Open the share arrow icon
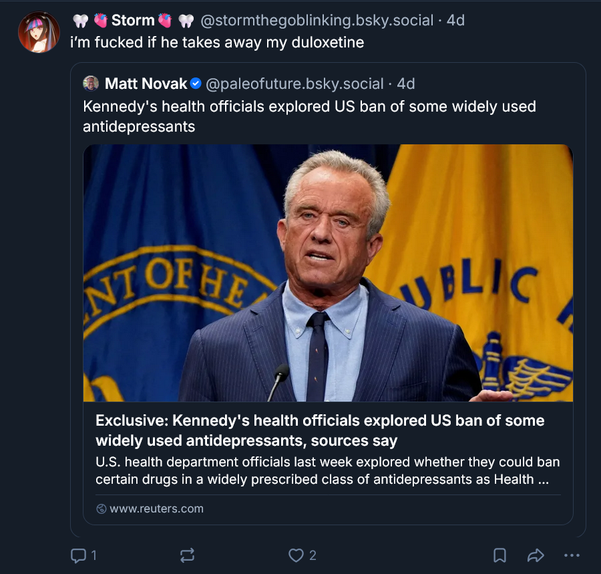The height and width of the screenshot is (574, 601). (x=536, y=555)
